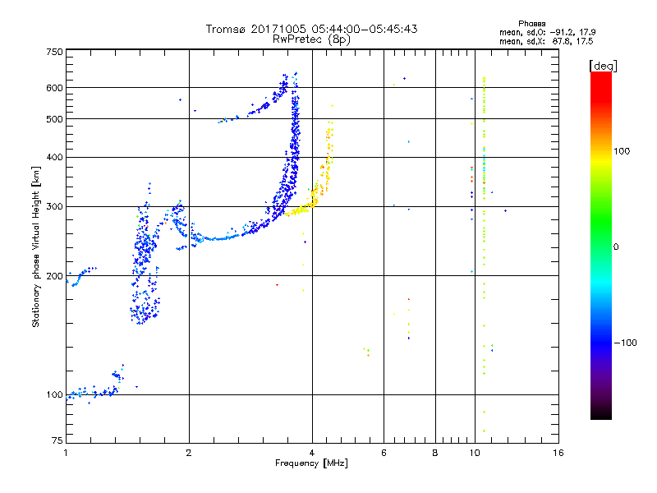Click the 'RwPretec (8p)' subtitle
Screen dimensions: 657x493
click(311, 39)
